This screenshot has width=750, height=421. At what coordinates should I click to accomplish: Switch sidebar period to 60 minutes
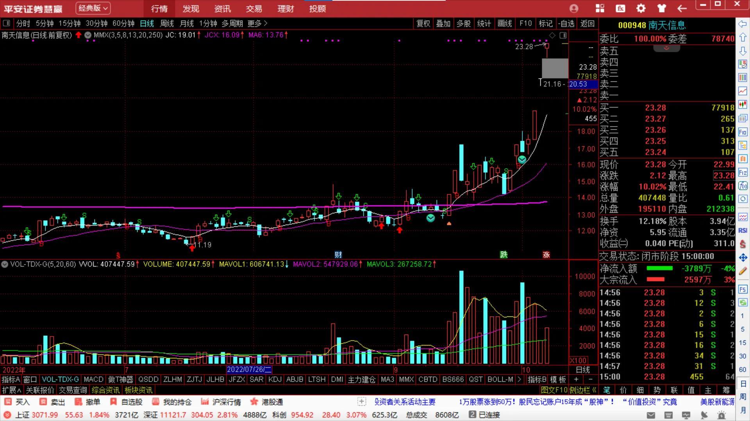pyautogui.click(x=743, y=369)
